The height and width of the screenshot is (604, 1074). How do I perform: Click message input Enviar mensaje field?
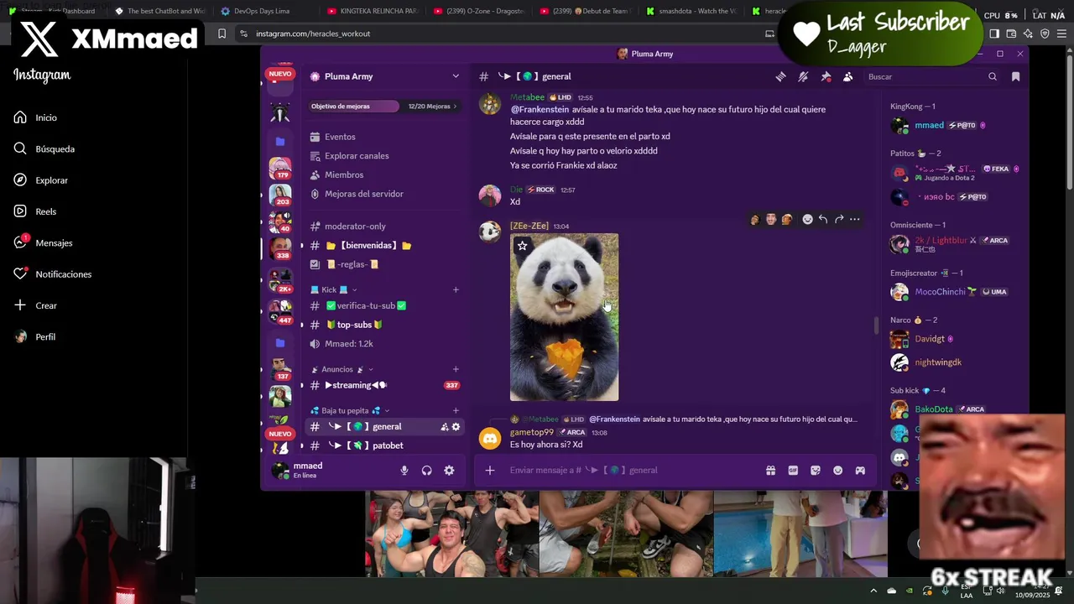(629, 470)
